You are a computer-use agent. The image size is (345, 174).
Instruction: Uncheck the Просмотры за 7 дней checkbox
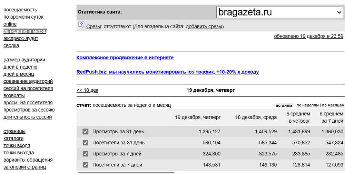86,154
